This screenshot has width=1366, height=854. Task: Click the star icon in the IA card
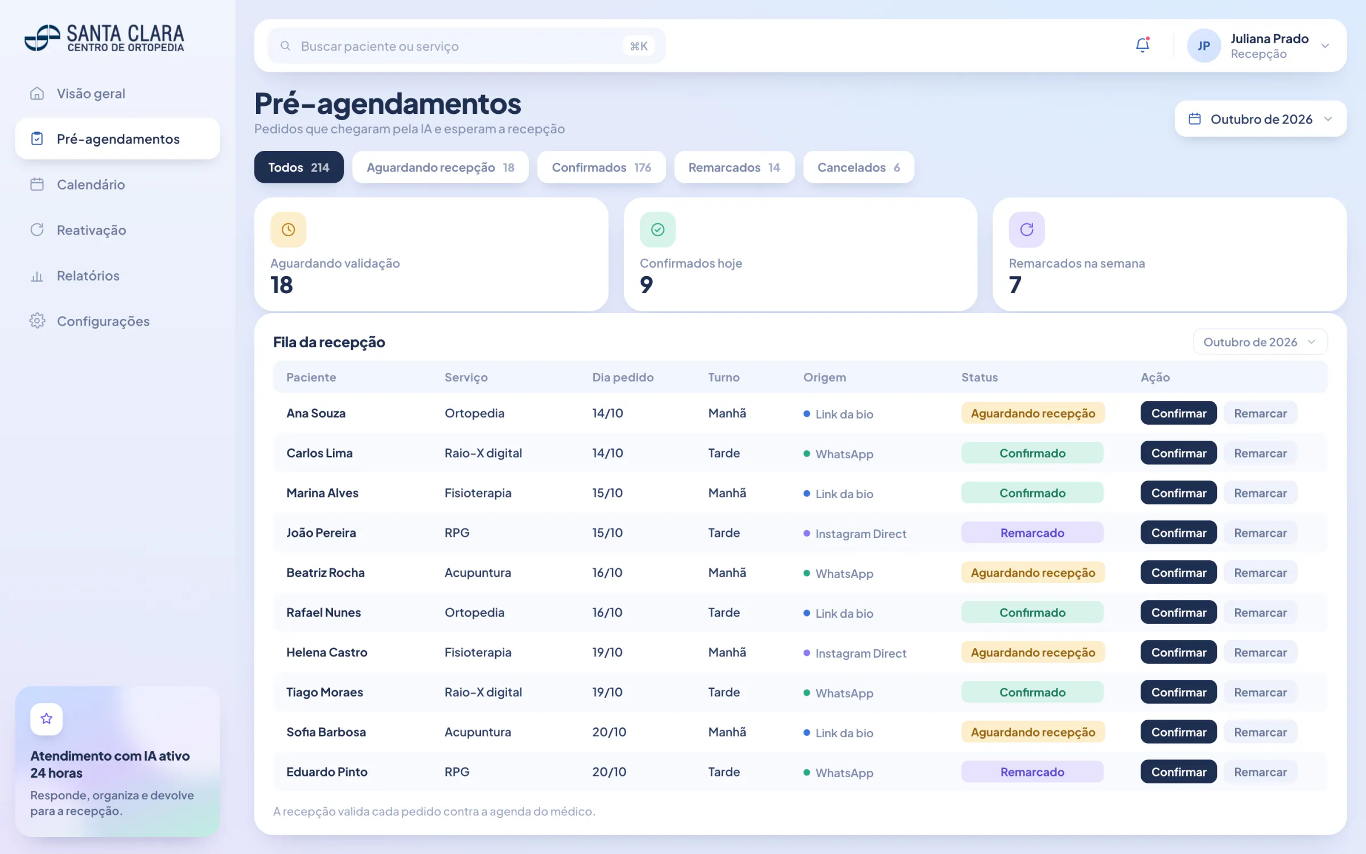(x=46, y=718)
